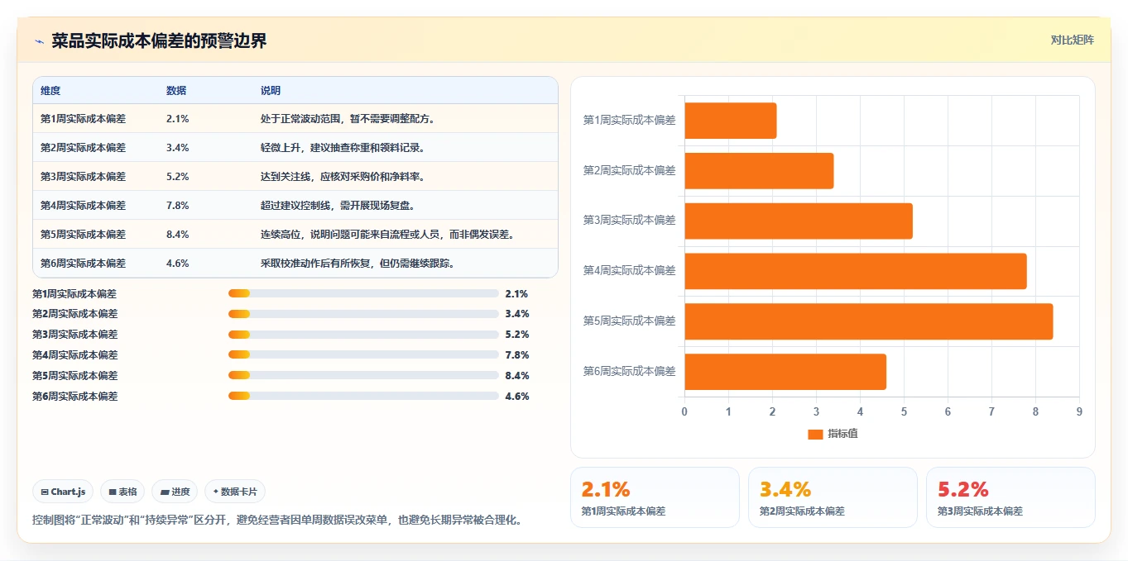1128x561 pixels.
Task: Click the Chart.js tag chip
Action: [64, 492]
